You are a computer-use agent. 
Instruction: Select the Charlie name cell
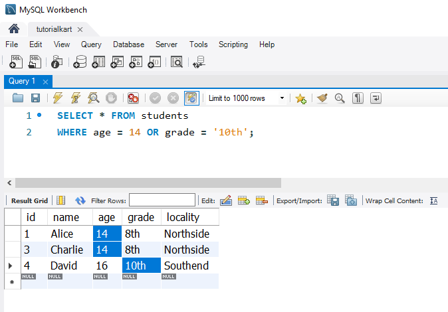point(70,250)
